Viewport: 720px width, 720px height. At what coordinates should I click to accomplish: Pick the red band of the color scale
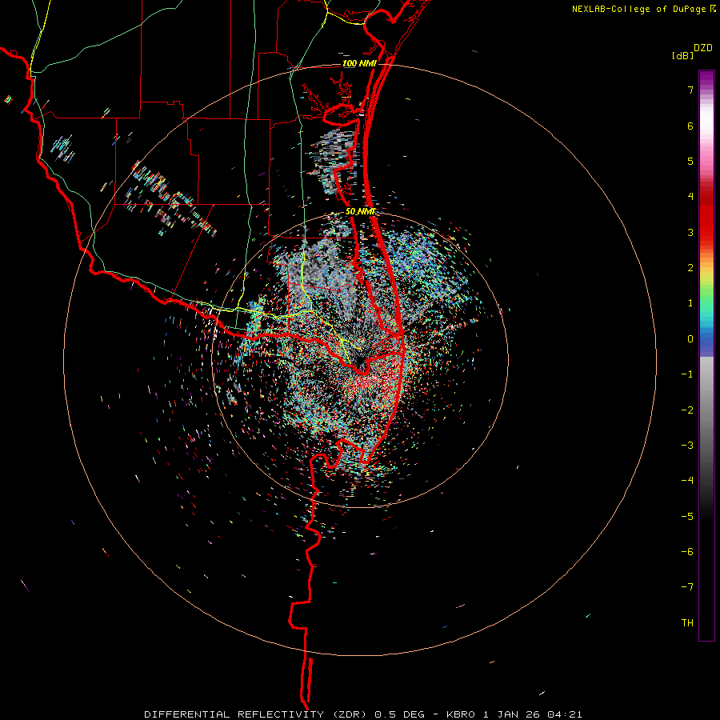pyautogui.click(x=706, y=216)
